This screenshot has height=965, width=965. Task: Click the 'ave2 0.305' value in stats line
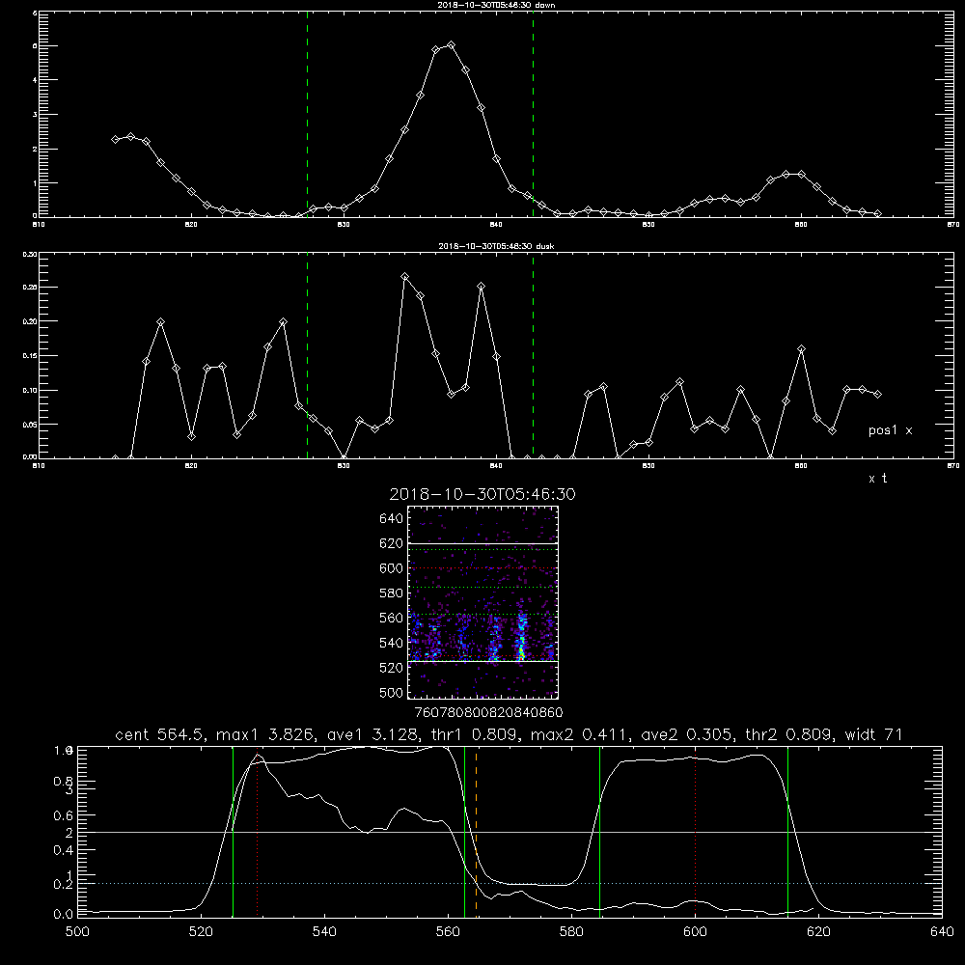(687, 734)
